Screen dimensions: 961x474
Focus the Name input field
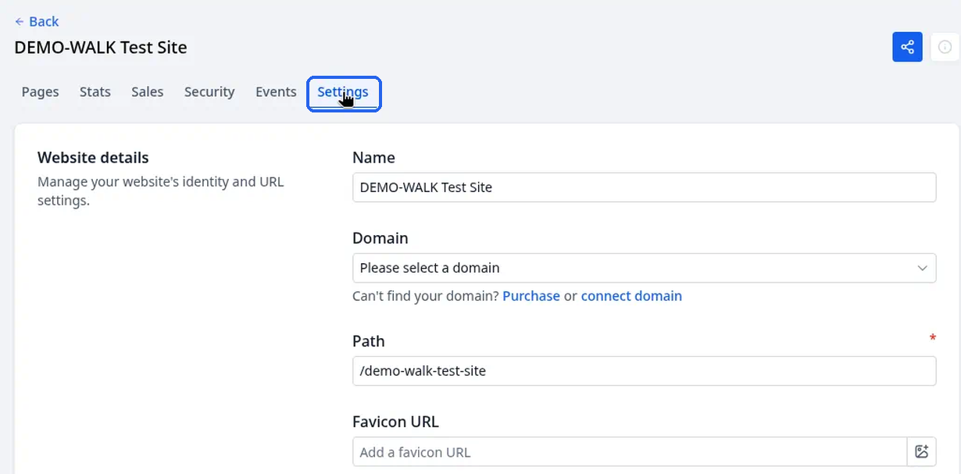pos(644,187)
